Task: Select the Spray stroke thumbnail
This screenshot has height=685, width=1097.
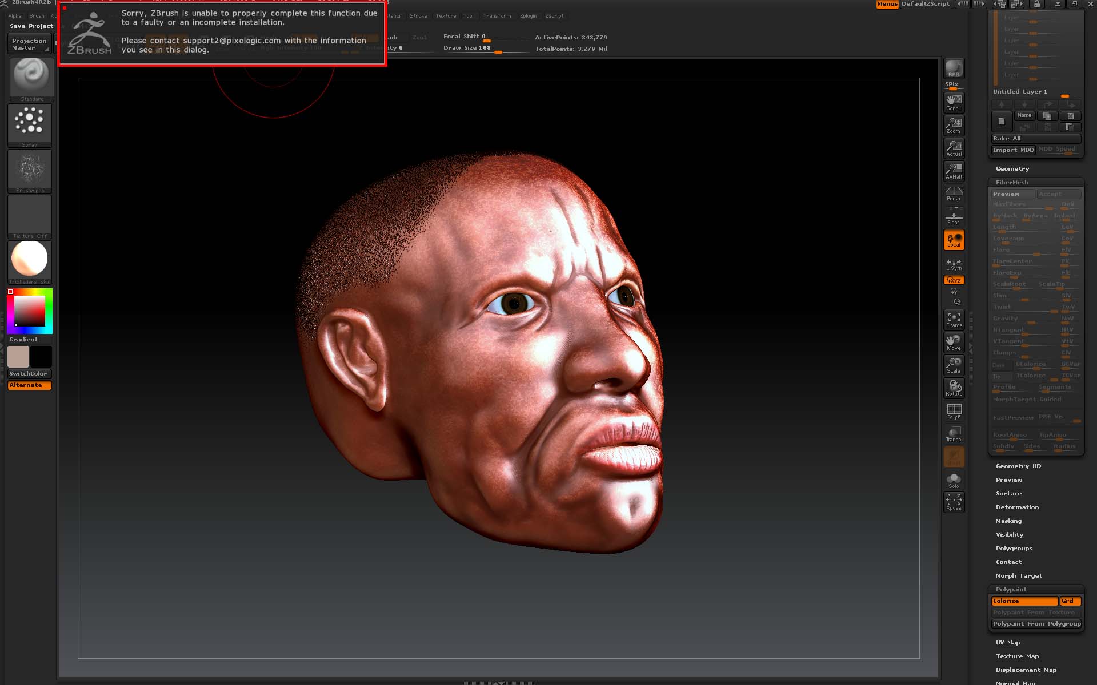Action: [x=29, y=122]
